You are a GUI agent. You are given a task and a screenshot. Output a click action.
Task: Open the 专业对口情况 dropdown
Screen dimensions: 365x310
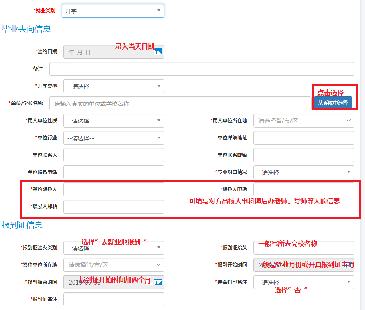coord(303,172)
